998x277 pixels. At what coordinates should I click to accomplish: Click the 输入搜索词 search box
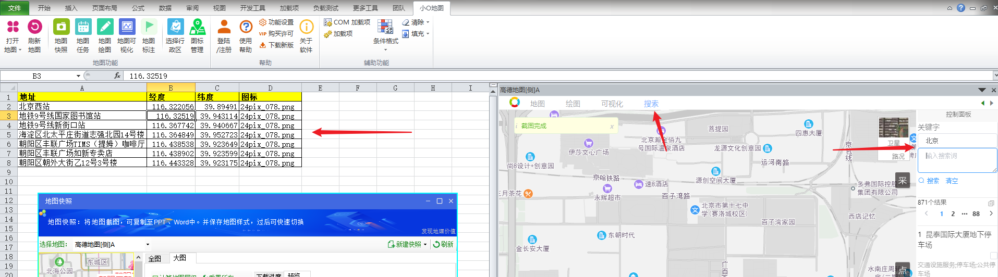pos(957,160)
